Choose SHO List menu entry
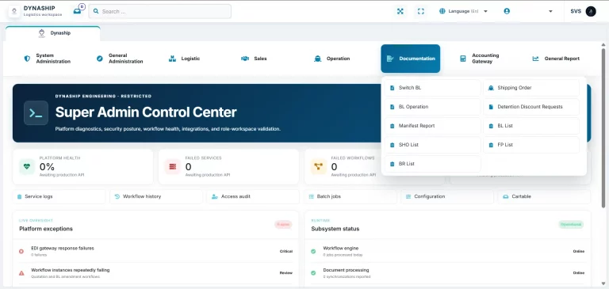The image size is (609, 289). 433,145
